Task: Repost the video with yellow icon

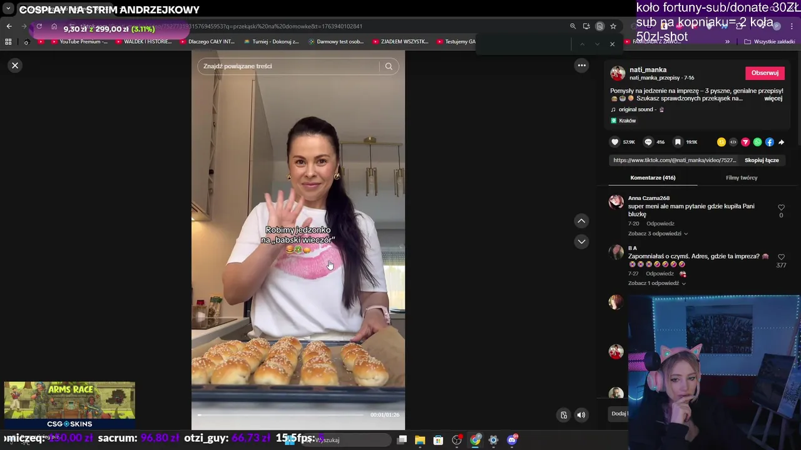Action: coord(722,142)
